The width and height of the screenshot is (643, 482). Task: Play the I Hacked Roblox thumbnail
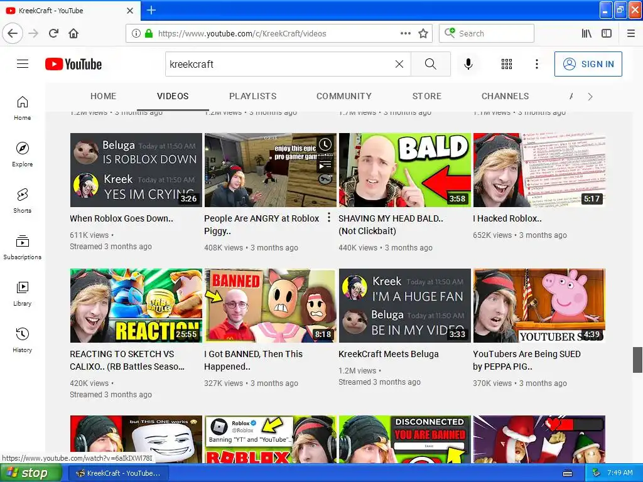click(x=539, y=169)
